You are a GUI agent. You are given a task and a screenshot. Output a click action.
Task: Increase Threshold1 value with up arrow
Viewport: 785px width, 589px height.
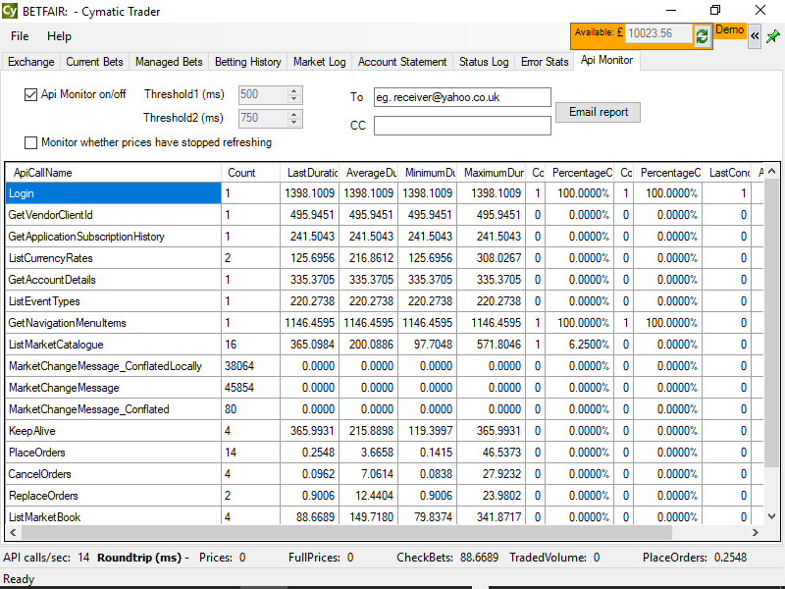[x=294, y=90]
